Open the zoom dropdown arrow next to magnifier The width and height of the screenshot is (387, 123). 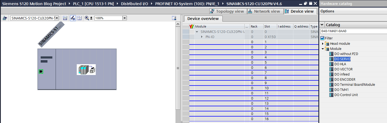click(91, 18)
